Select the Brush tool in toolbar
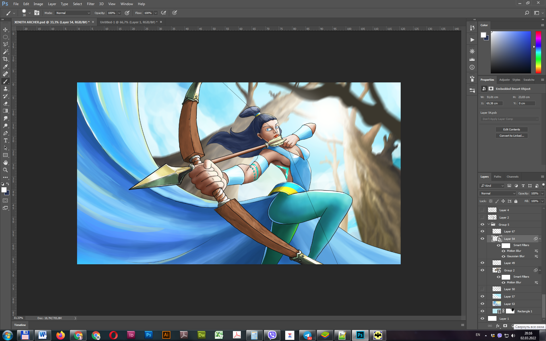The width and height of the screenshot is (546, 341). [x=5, y=82]
